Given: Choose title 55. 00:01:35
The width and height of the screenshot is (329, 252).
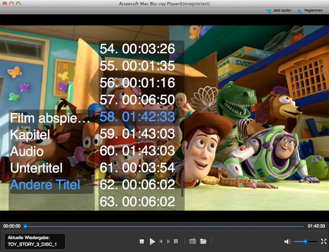Looking at the screenshot, I should (137, 66).
